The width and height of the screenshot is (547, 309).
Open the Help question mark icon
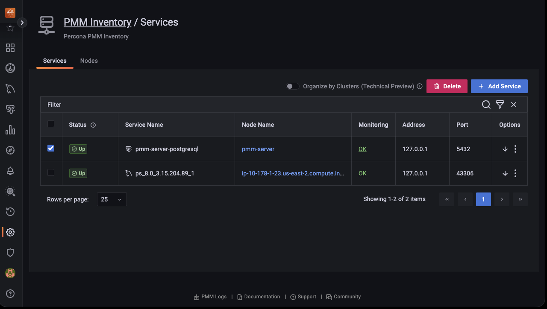point(10,294)
